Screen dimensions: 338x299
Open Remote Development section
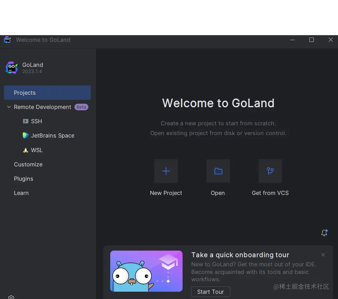point(42,107)
